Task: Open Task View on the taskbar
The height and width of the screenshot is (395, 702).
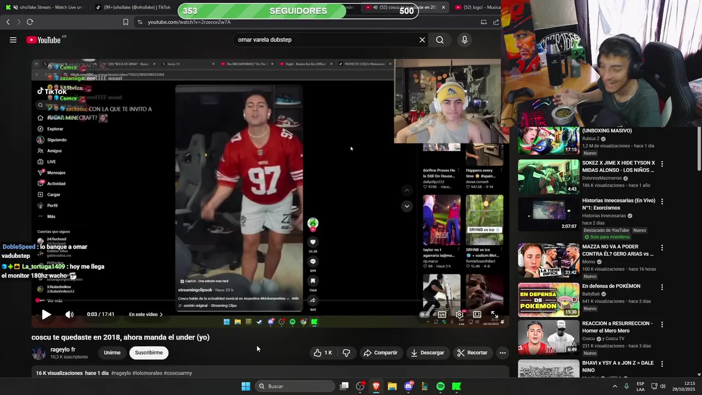Action: click(344, 386)
